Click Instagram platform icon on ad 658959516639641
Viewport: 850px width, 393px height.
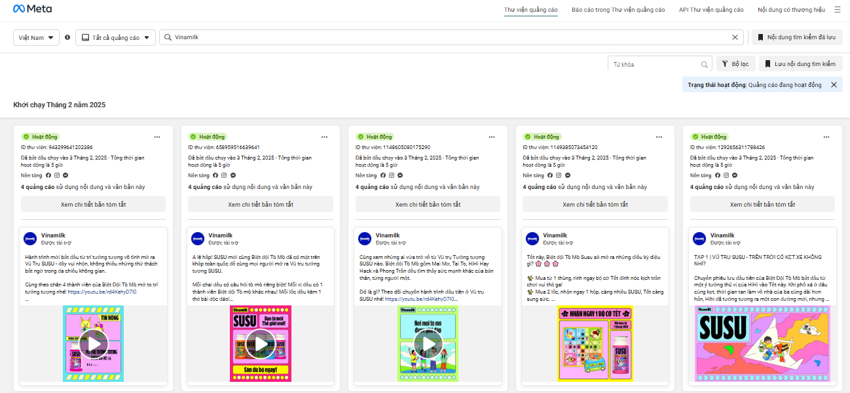click(x=225, y=175)
